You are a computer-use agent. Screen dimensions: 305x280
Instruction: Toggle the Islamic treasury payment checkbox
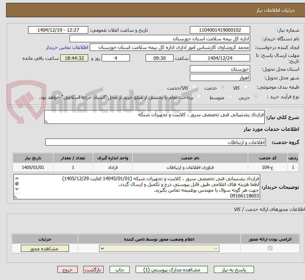click(199, 96)
